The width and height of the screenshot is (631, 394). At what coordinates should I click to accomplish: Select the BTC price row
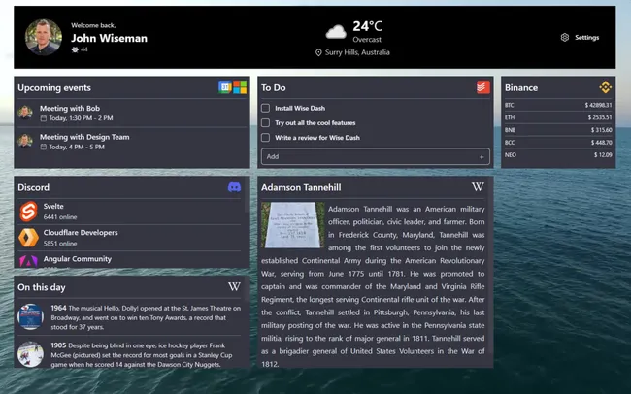[x=558, y=105]
